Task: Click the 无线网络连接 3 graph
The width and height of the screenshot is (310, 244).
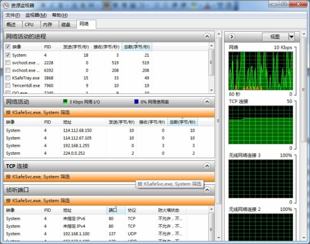Action: point(261,179)
